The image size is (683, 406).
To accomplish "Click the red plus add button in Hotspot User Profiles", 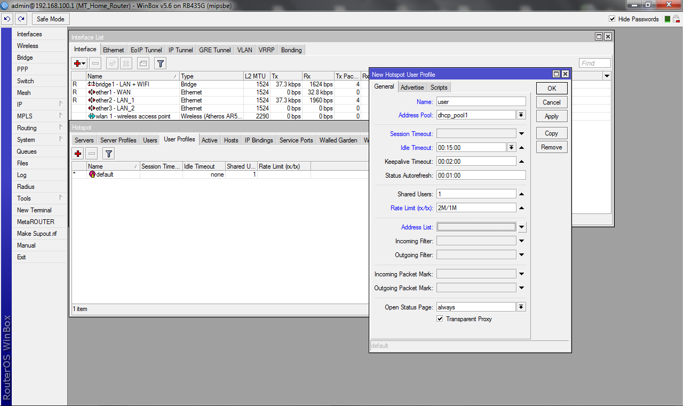I will pyautogui.click(x=78, y=154).
